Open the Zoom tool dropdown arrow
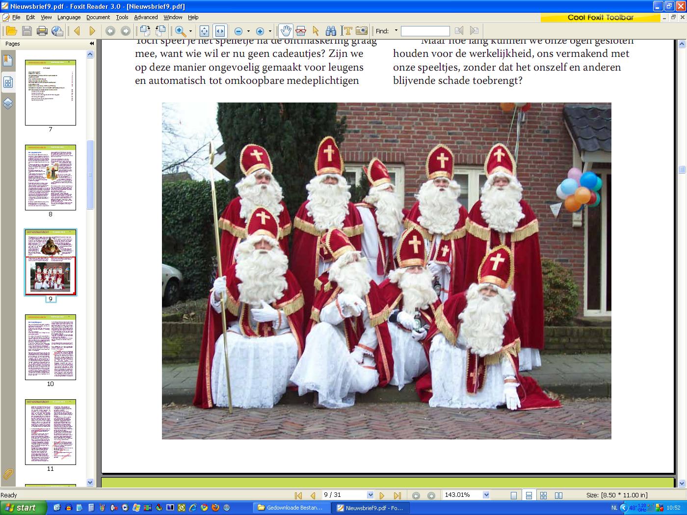This screenshot has height=515, width=687. (190, 31)
